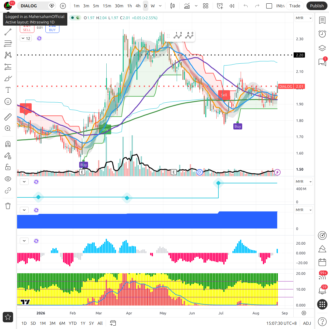Open the notifications bell
This screenshot has width=329, height=329.
pos(322,290)
